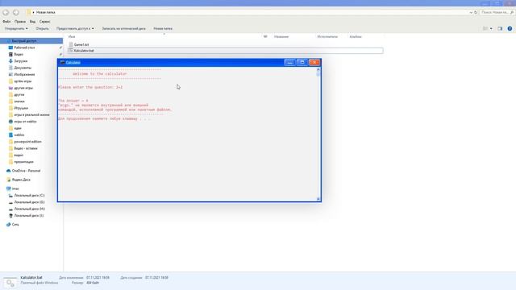Click the Kalculator.bat file icon in list
This screenshot has width=516, height=290.
pos(71,51)
